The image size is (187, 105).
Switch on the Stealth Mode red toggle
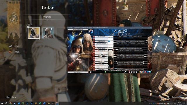[94, 69]
